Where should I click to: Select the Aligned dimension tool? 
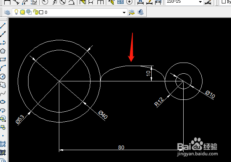tap(16, 2)
